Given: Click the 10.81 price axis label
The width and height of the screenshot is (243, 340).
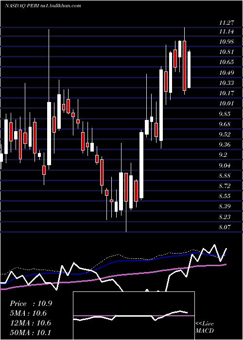Looking at the screenshot, I should (x=226, y=52).
